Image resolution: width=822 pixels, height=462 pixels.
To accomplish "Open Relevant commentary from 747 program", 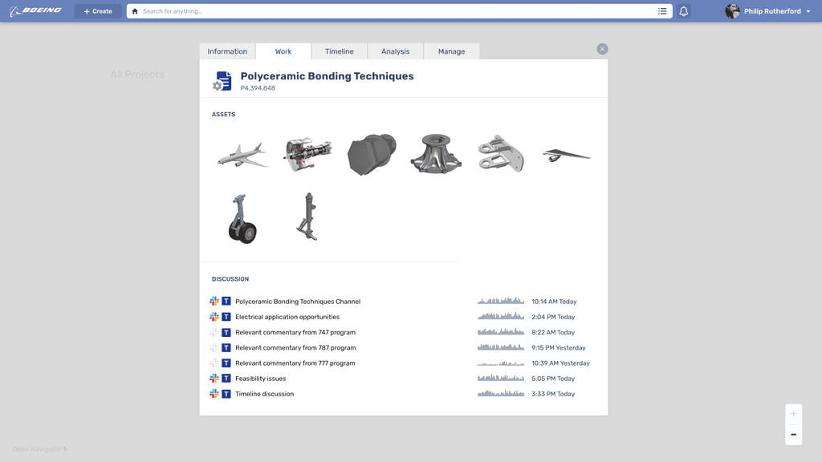I will 295,333.
